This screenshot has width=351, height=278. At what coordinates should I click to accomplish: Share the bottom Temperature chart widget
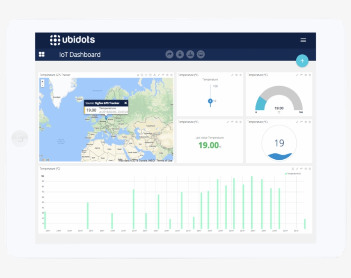click(301, 169)
